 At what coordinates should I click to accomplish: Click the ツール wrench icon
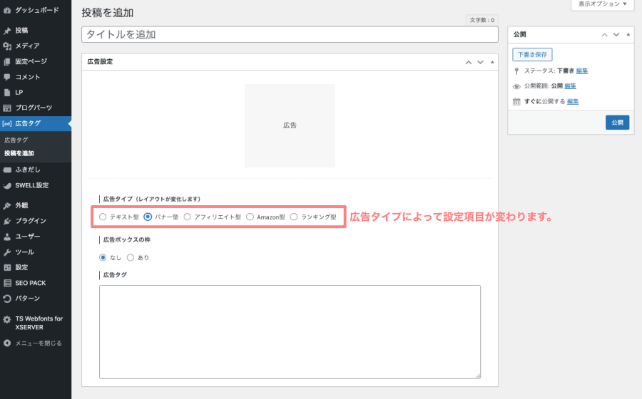coord(7,252)
